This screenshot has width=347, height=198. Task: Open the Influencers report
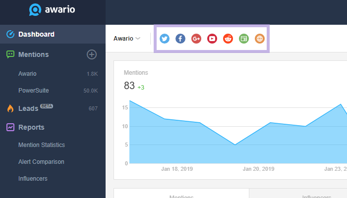pos(33,179)
